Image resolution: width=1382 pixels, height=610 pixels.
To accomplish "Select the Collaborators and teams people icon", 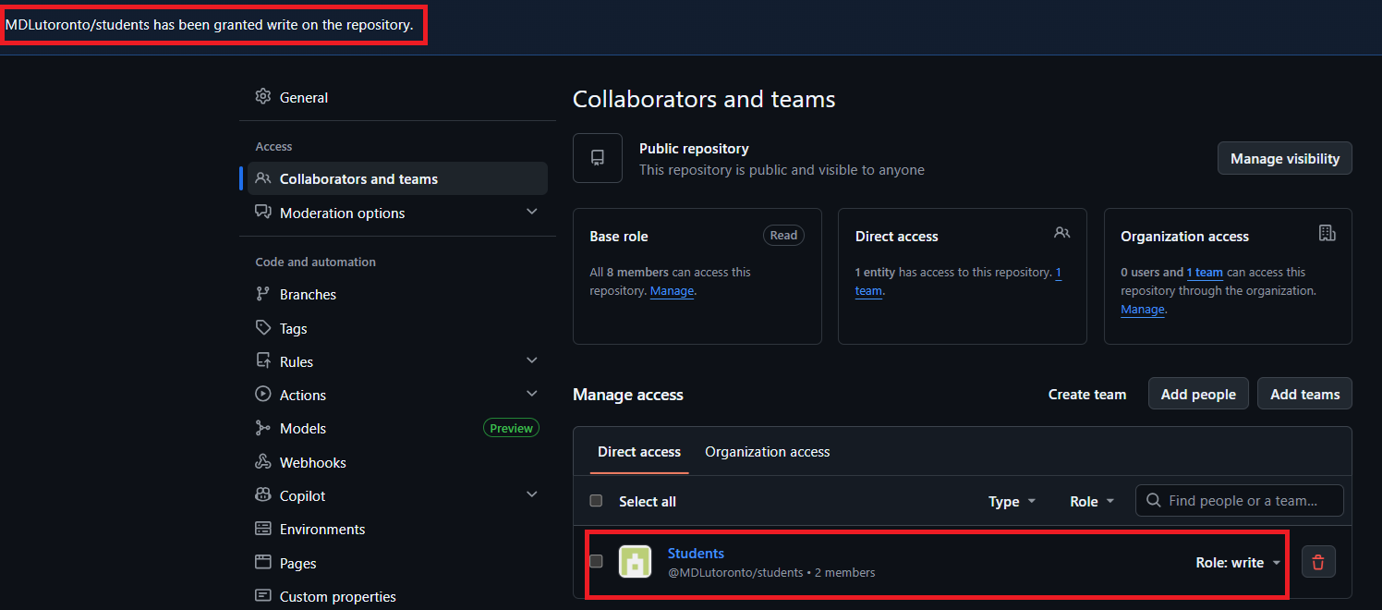I will 263,177.
